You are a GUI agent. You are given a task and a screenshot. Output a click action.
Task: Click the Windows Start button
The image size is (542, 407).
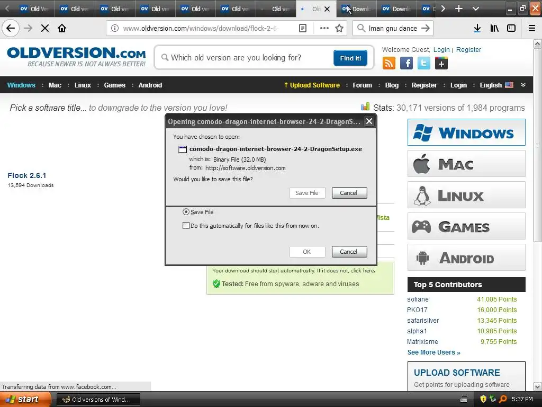pyautogui.click(x=25, y=399)
